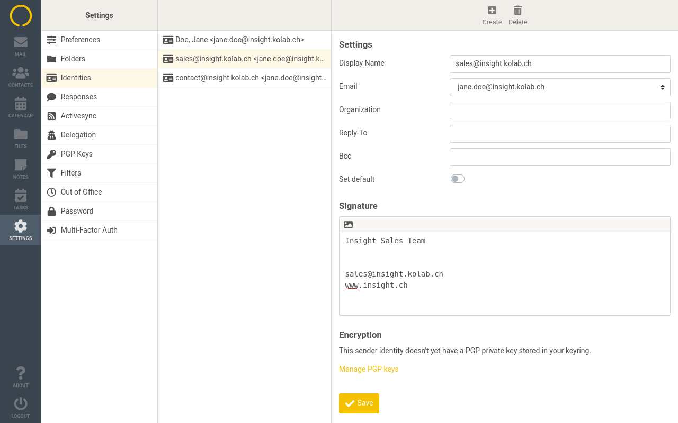Viewport: 678px width, 423px height.
Task: Select the sales@insight.kolab.ch identity row
Action: point(244,59)
